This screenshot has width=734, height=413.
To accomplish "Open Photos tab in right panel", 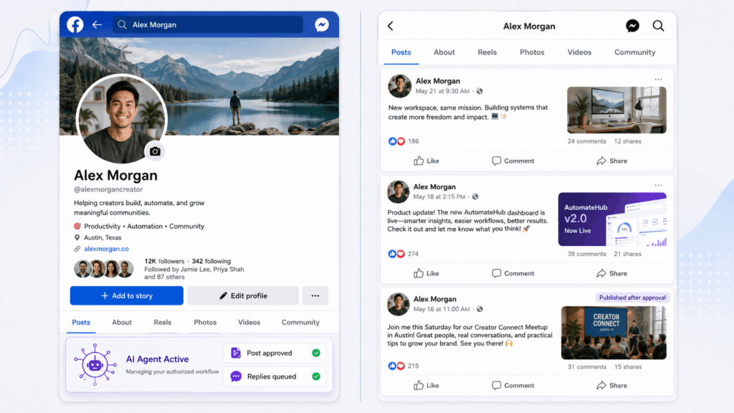I will pyautogui.click(x=532, y=52).
